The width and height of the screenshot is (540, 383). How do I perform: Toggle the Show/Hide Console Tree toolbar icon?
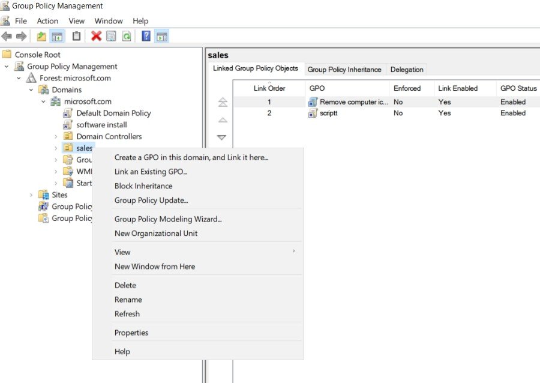coord(57,36)
